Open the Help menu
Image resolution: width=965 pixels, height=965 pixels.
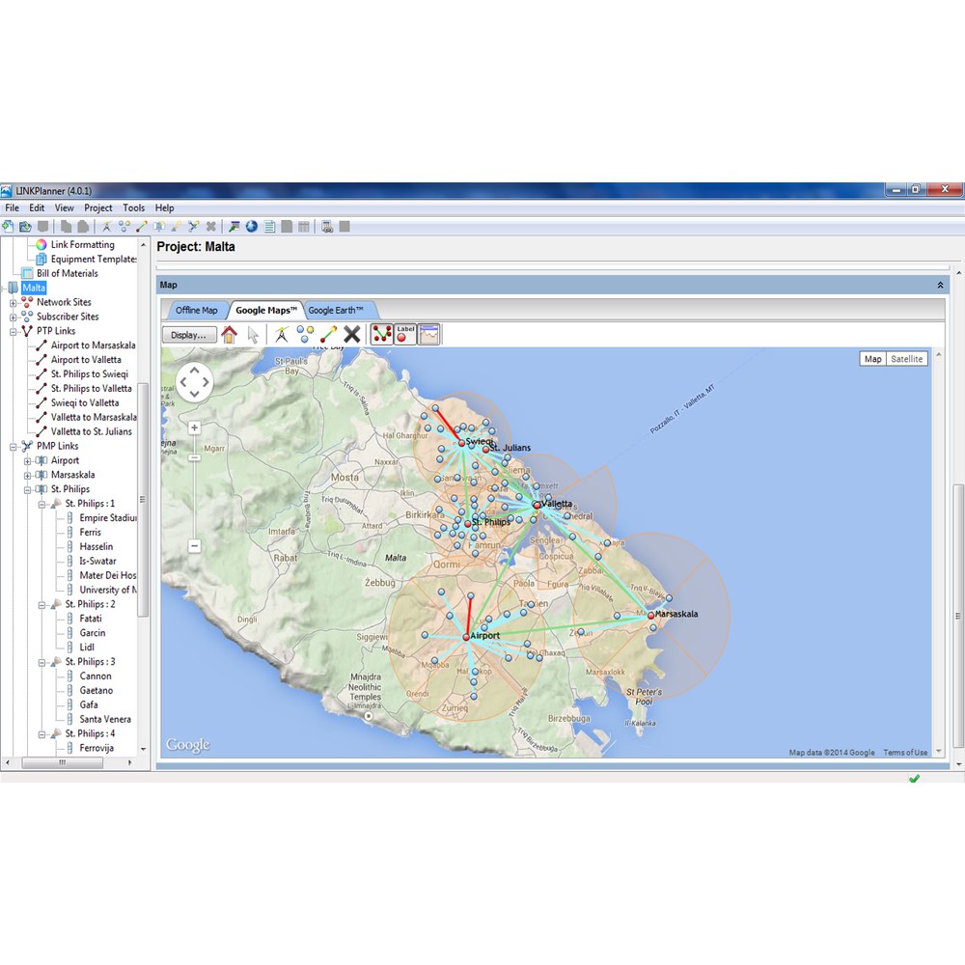click(164, 208)
